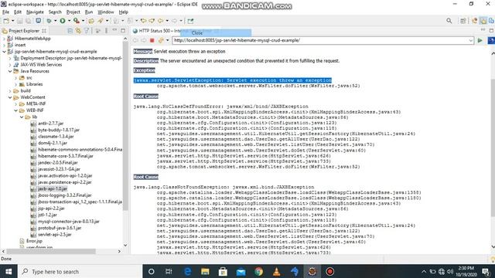Screen dimensions: 495x278
Task: Open the New file dropdown arrow
Action: (x=12, y=21)
